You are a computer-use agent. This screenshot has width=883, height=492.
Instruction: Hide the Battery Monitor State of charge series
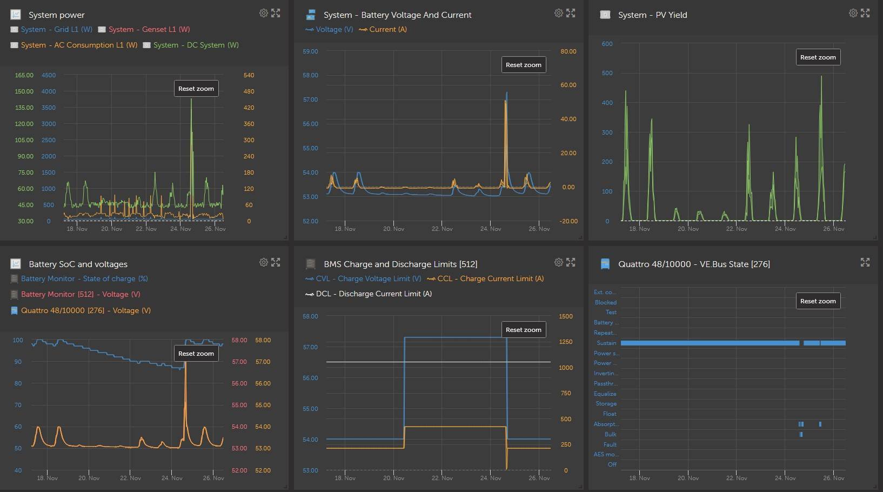(x=84, y=278)
